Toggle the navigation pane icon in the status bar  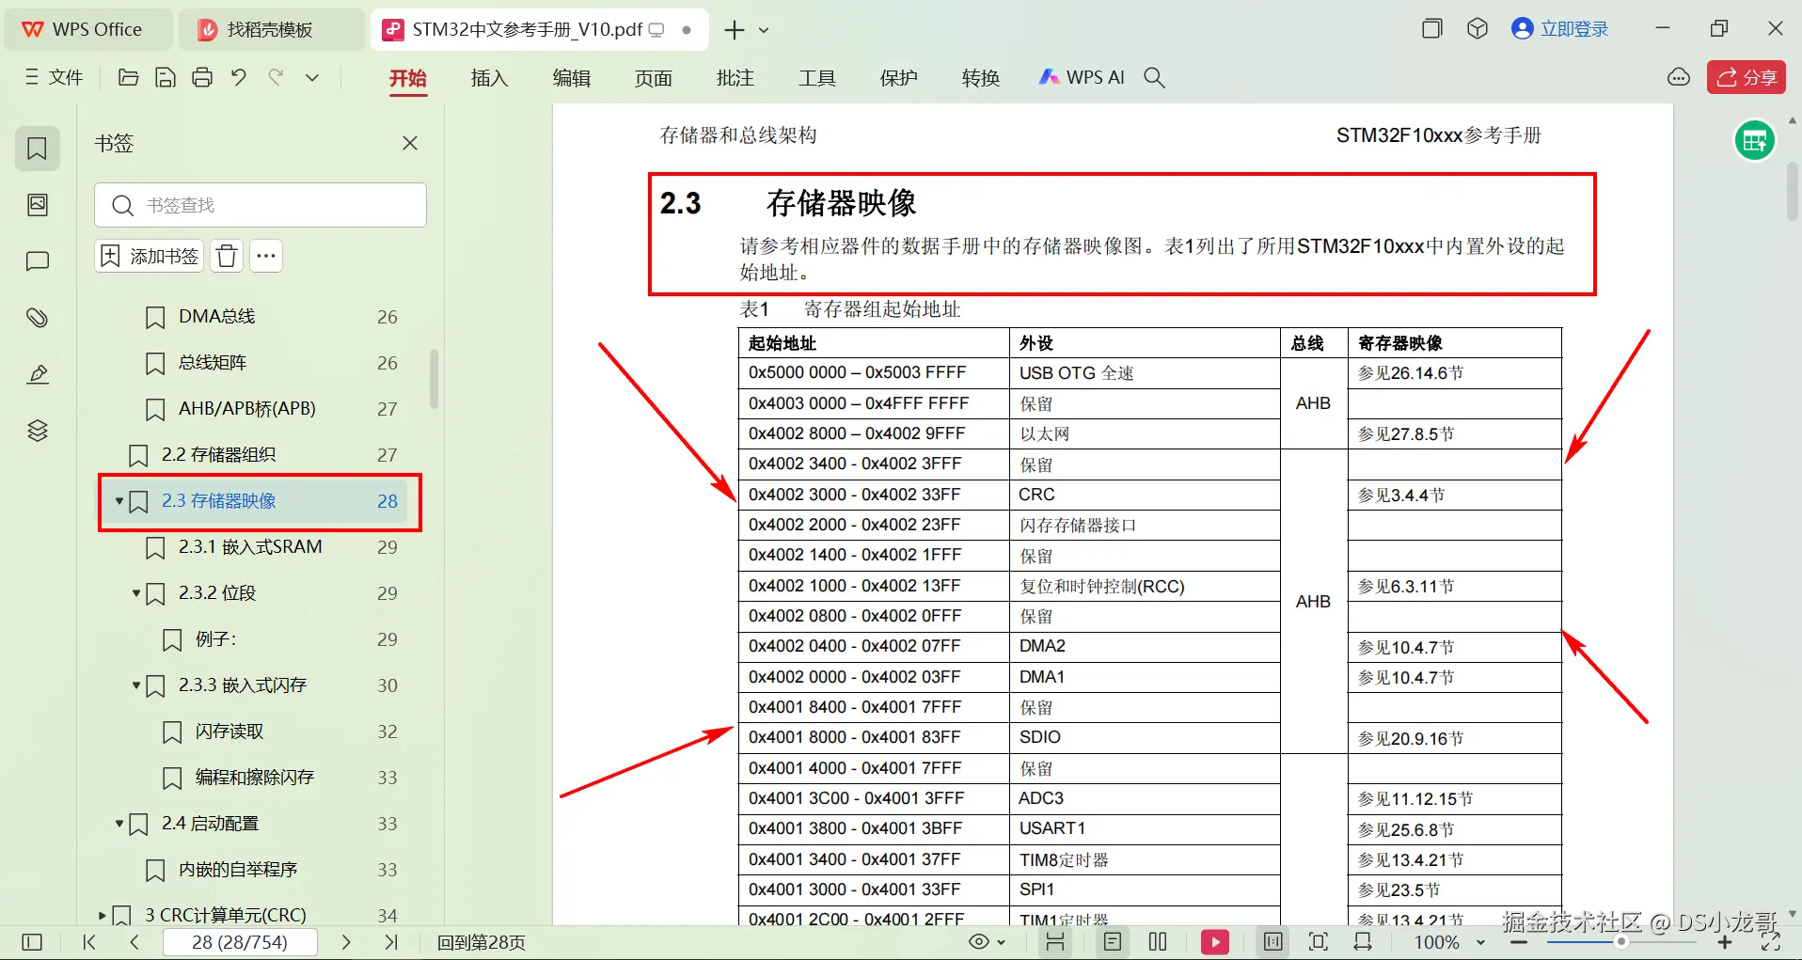[32, 942]
